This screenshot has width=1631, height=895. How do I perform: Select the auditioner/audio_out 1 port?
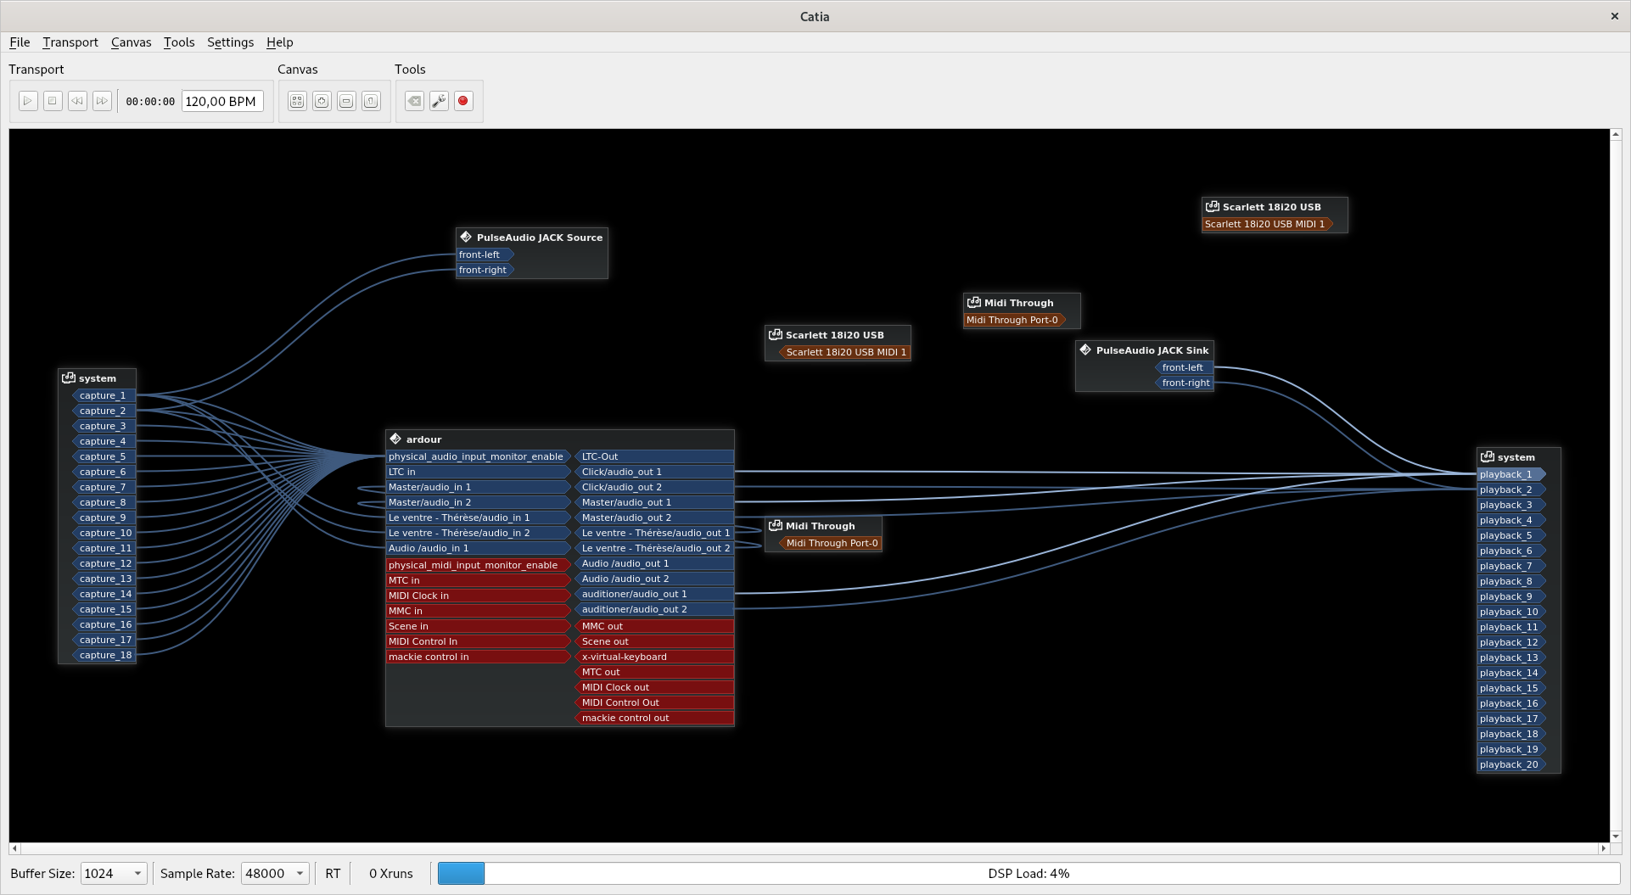tap(654, 594)
